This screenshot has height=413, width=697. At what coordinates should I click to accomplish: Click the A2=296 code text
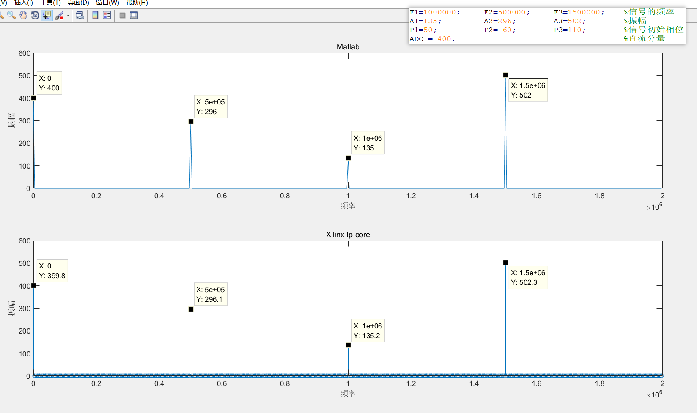[499, 21]
